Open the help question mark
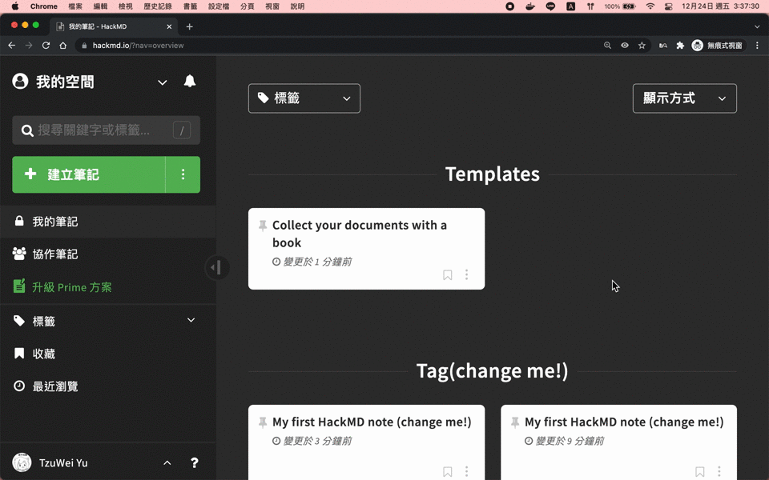769x480 pixels. (x=194, y=463)
